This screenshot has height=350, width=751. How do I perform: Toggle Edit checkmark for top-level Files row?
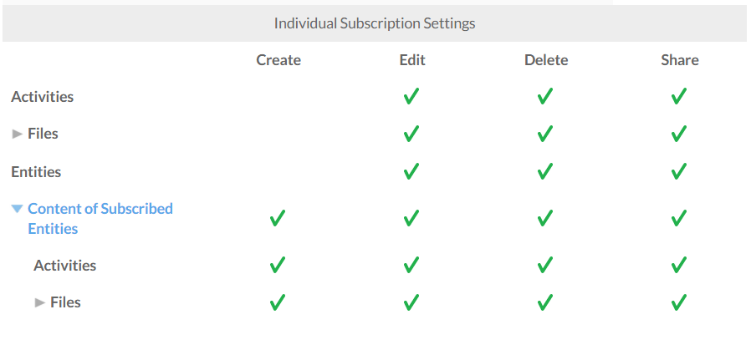(x=411, y=134)
